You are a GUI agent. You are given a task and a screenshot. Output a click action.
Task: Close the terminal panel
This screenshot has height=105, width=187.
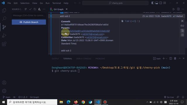coord(183,58)
